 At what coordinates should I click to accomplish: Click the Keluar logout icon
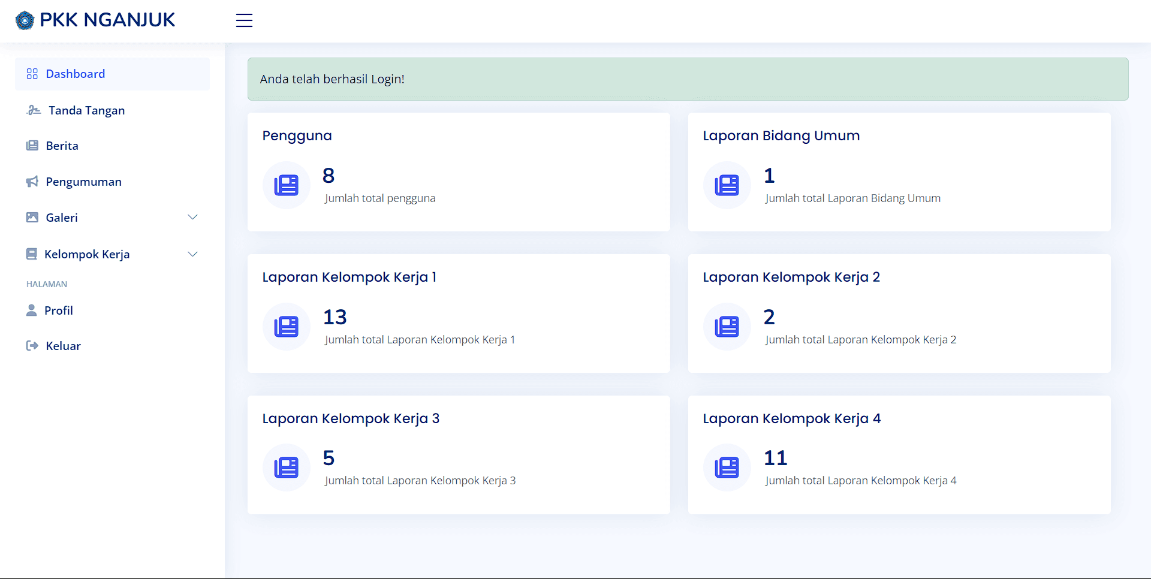point(32,346)
